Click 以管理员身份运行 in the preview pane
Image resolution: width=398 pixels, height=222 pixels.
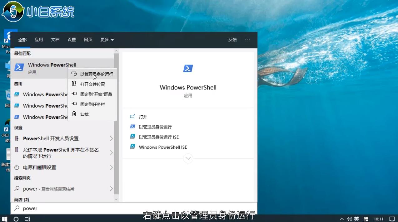(x=155, y=127)
